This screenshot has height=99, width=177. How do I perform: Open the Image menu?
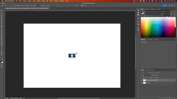click(x=25, y=1)
